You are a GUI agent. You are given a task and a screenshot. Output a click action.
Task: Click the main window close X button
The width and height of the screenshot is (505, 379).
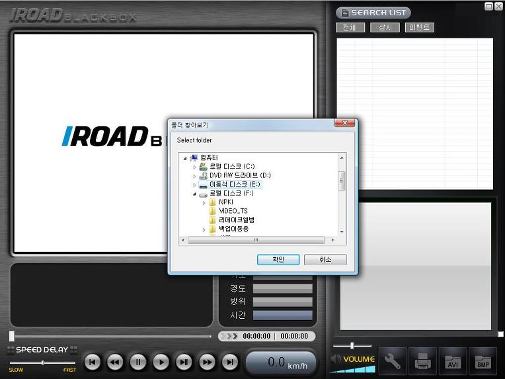pos(498,6)
